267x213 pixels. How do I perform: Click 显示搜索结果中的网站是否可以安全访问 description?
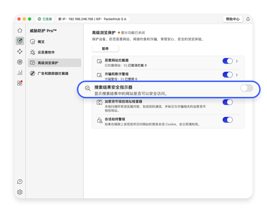(x=131, y=94)
